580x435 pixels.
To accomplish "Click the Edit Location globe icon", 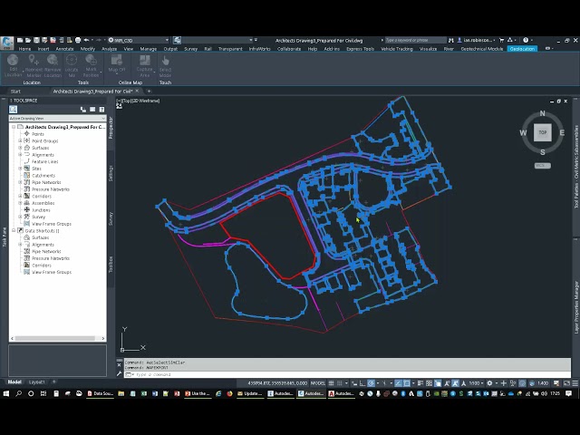I will (x=13, y=60).
